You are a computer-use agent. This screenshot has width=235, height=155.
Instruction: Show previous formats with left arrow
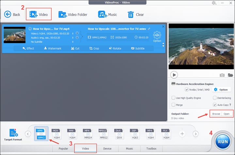(x=28, y=134)
